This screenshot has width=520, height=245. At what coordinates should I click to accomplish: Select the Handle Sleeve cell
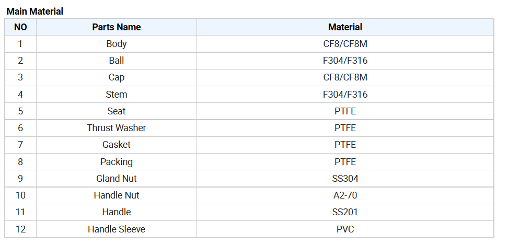117,229
